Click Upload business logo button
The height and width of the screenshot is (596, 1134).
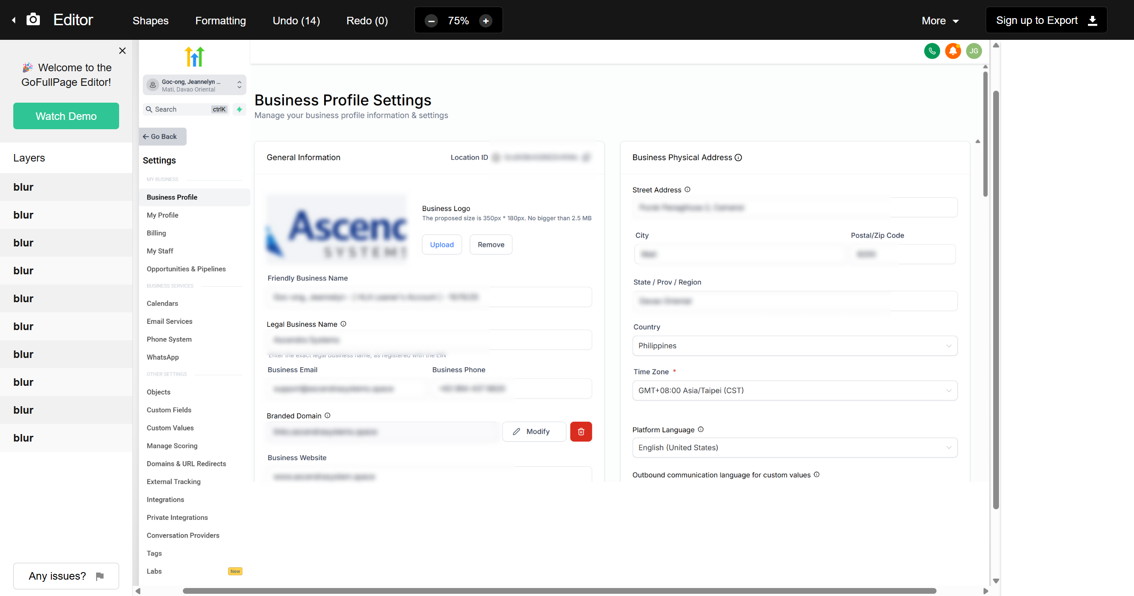point(441,245)
